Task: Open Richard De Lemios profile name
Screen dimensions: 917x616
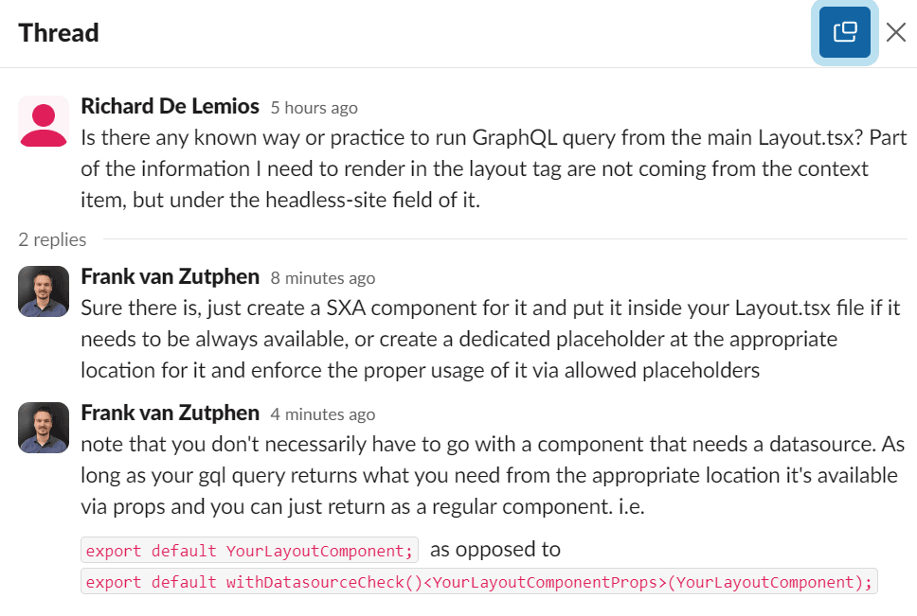Action: point(170,106)
